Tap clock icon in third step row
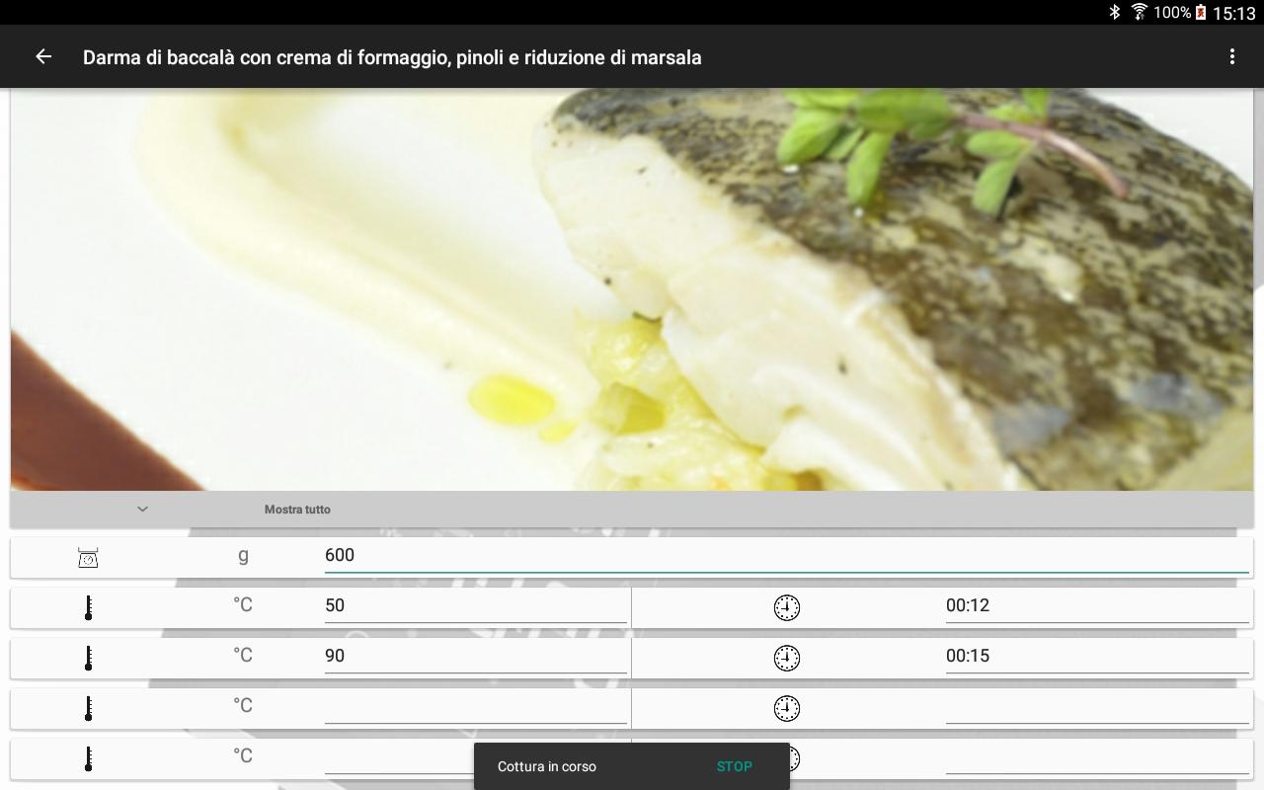The width and height of the screenshot is (1264, 790). [x=786, y=708]
